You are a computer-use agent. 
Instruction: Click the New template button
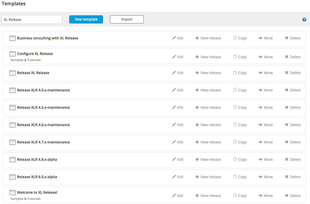coord(86,19)
